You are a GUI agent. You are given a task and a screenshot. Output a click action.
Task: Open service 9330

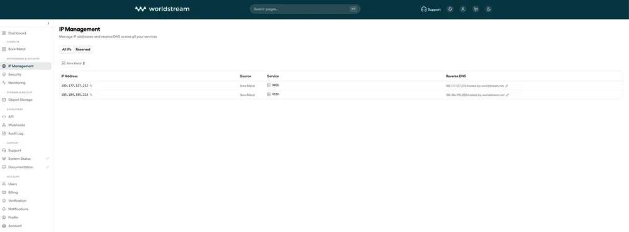273,95
